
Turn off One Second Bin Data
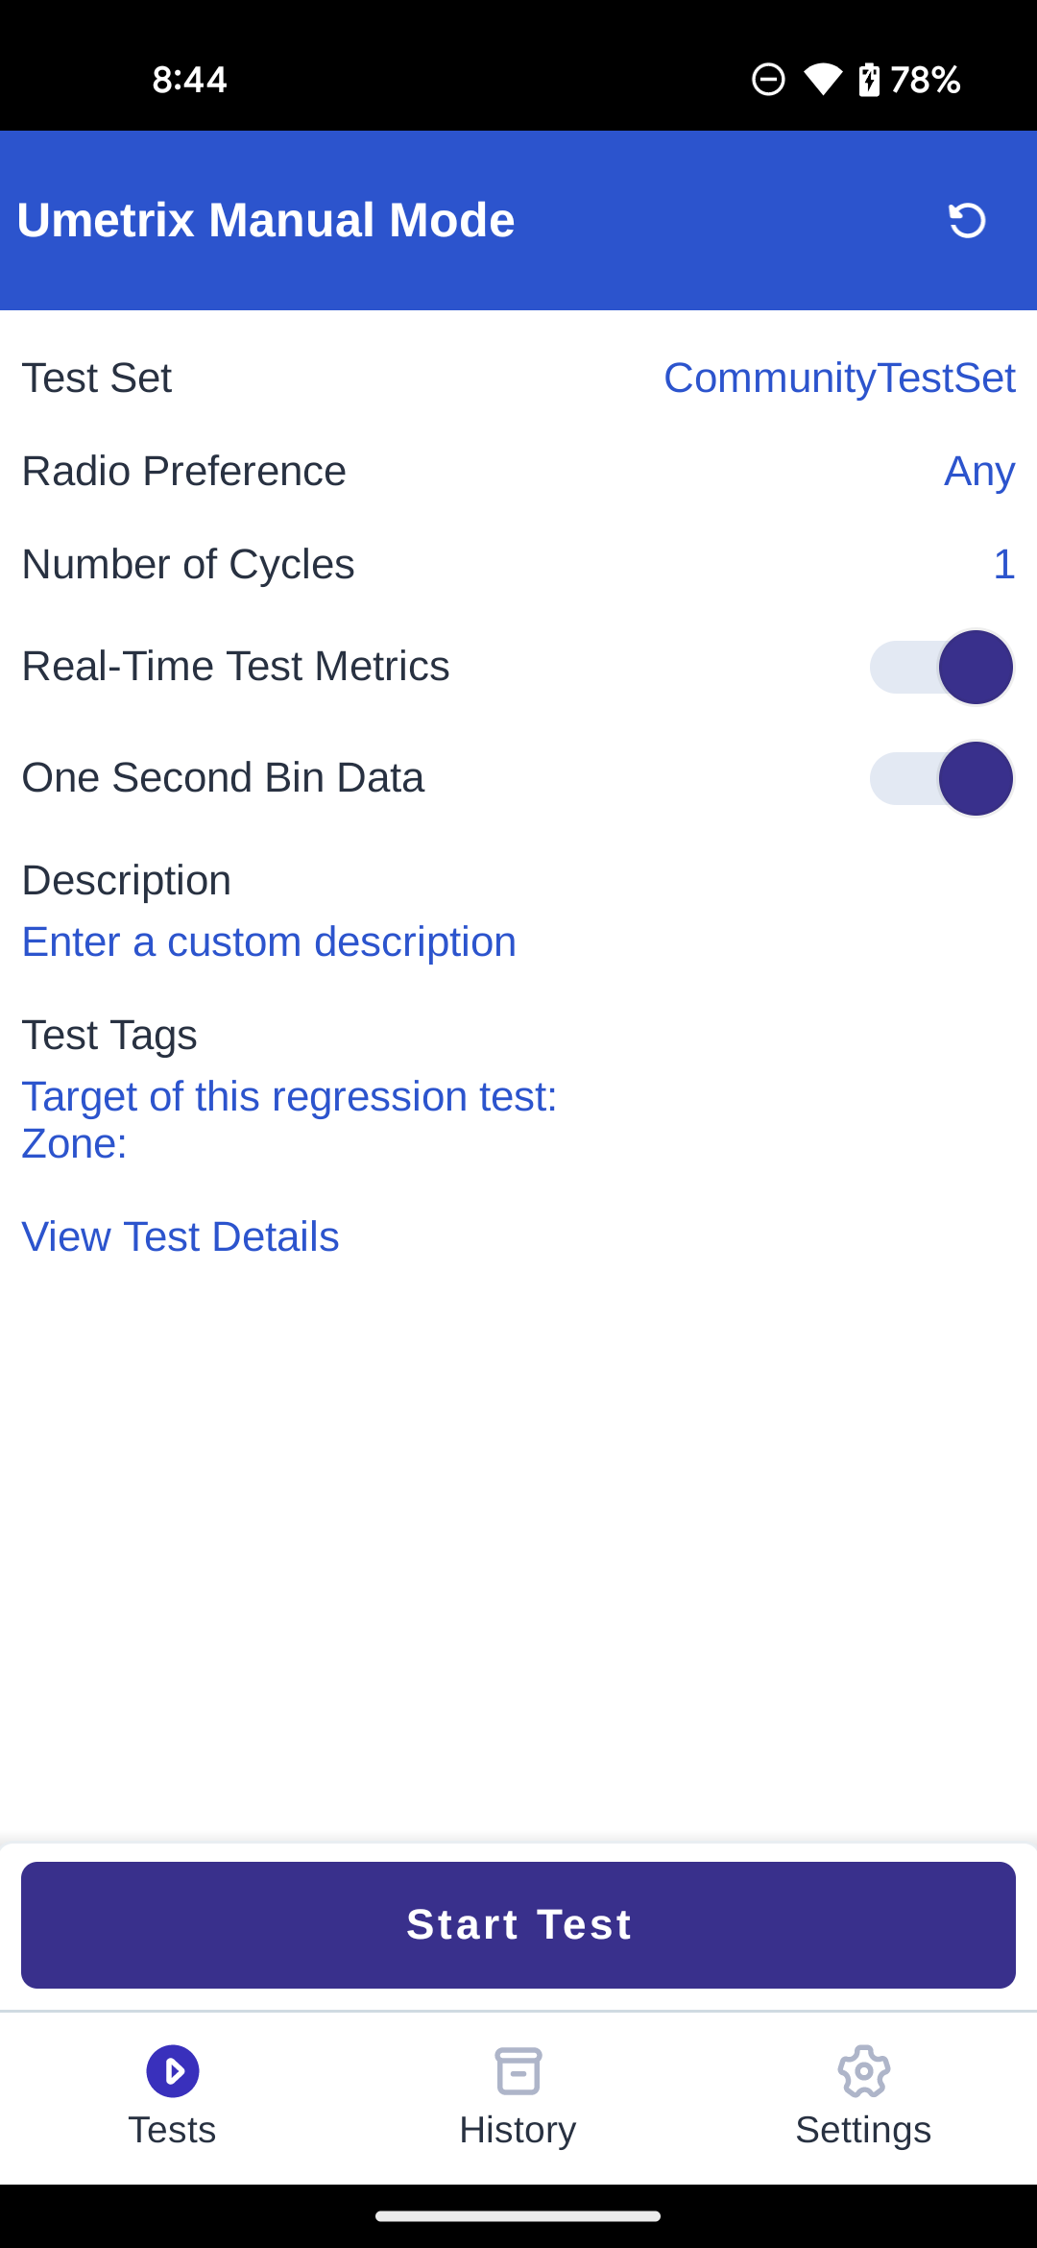[941, 778]
